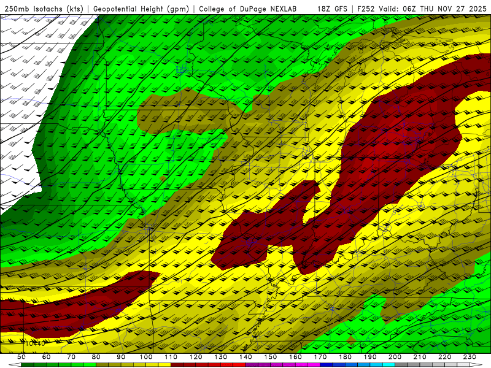Click the "200" value on the legend
Image resolution: width=491 pixels, height=368 pixels.
pyautogui.click(x=395, y=357)
